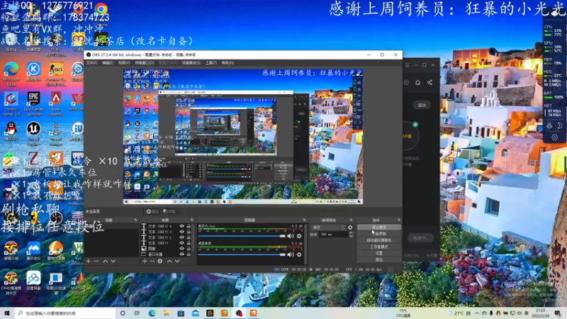The width and height of the screenshot is (567, 319).
Task: Hide the 文本 (GDI+) 4 source
Action: pos(182,226)
